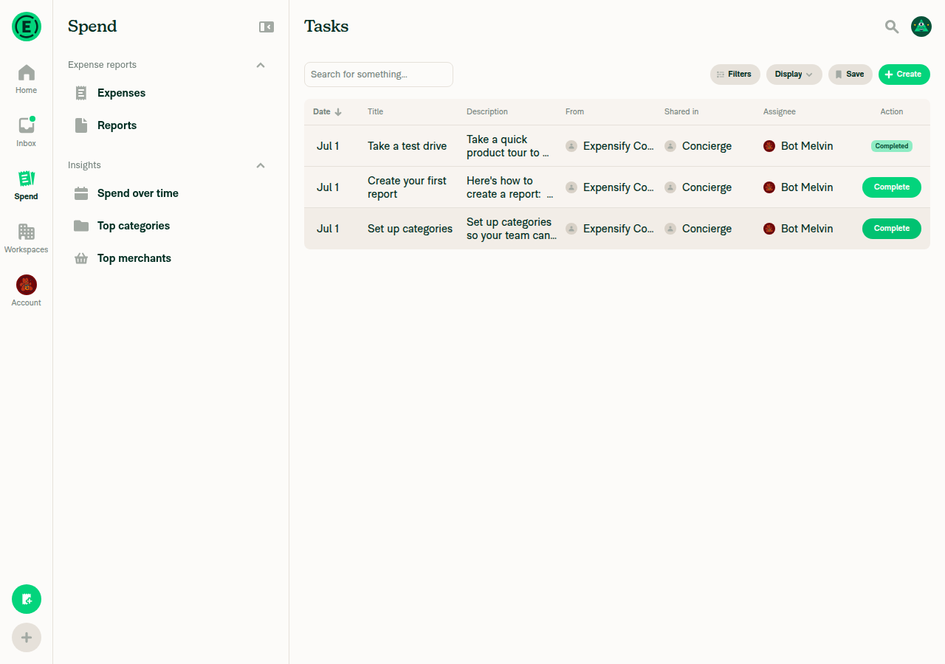Open the Inbox section
The width and height of the screenshot is (945, 664).
[x=27, y=133]
